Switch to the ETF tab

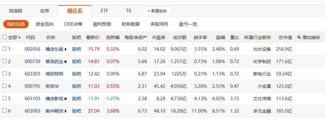(105, 11)
